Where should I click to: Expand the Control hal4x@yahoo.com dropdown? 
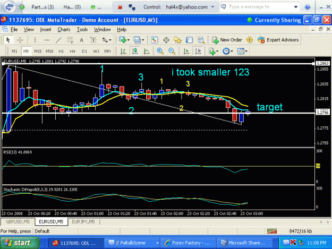212,7
